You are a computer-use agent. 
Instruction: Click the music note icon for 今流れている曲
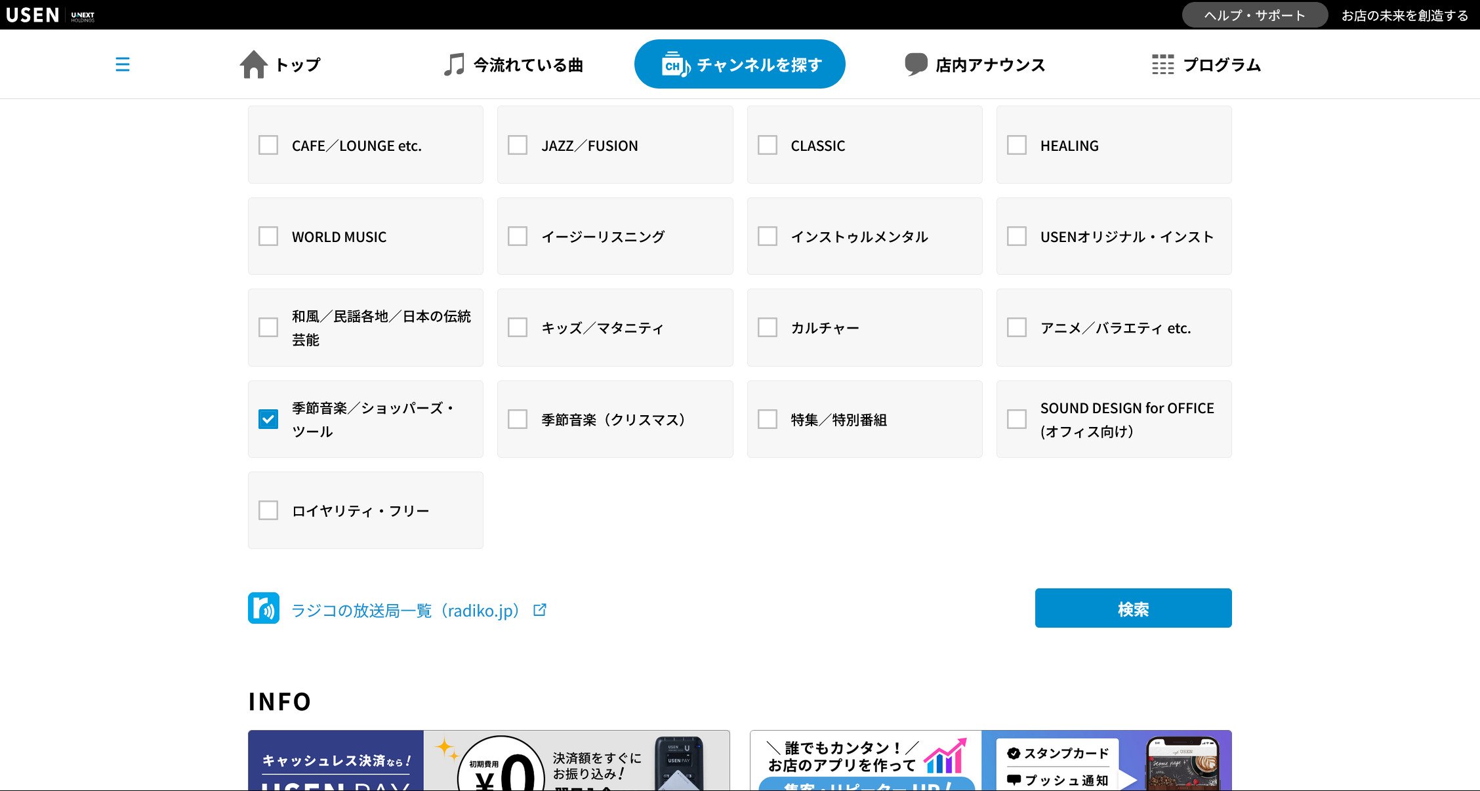(x=454, y=65)
